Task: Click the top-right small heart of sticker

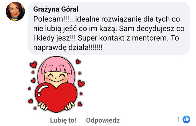Action: point(78,61)
